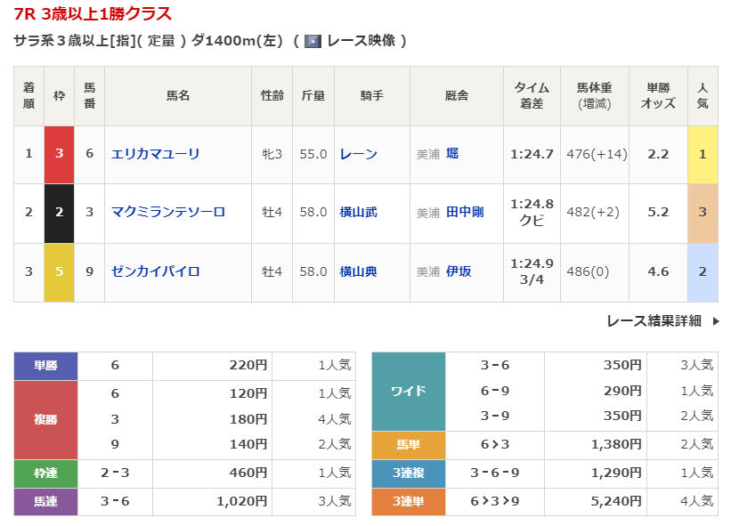Click the 3連単 payout label
Screen dimensions: 731x526
pos(408,502)
